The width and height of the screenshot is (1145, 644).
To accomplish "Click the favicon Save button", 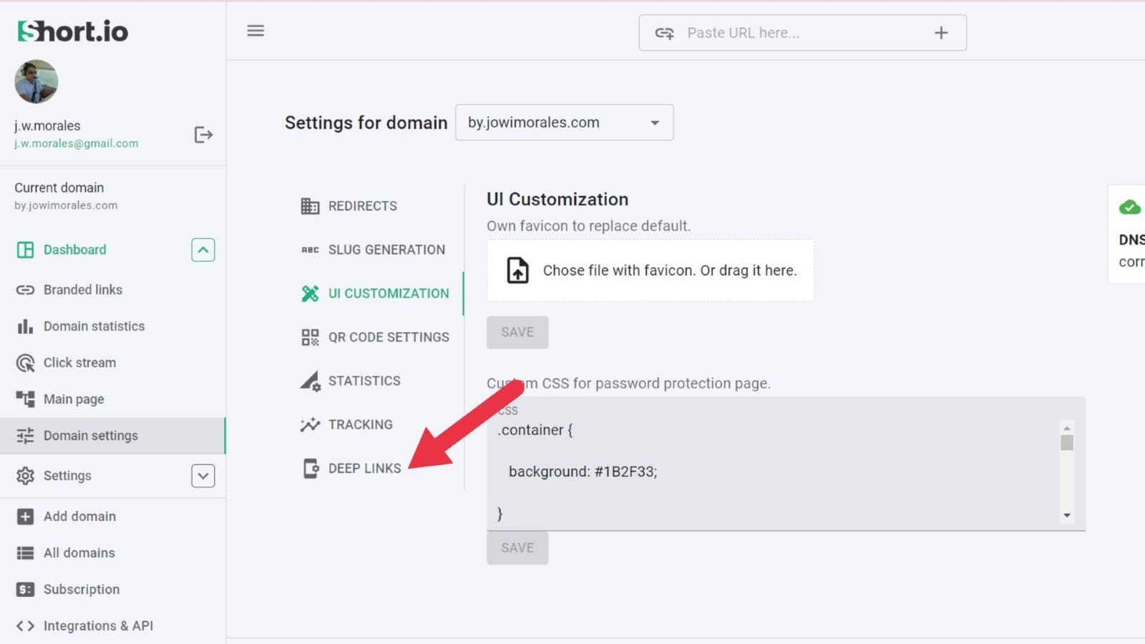I will [517, 333].
